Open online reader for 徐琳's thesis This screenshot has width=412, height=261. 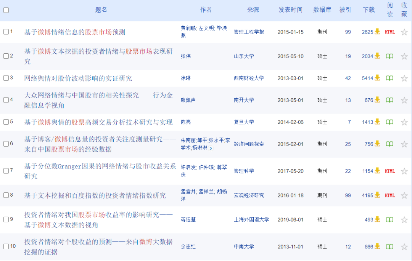tap(389, 78)
